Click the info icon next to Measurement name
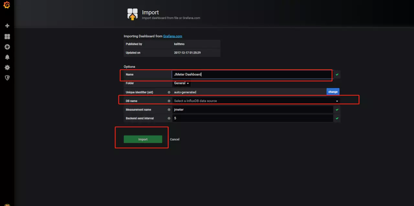This screenshot has width=414, height=206. tap(169, 110)
